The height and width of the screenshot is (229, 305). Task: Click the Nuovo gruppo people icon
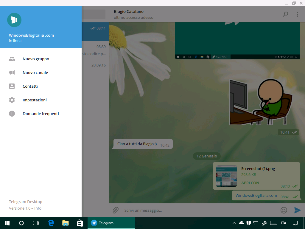click(x=12, y=59)
